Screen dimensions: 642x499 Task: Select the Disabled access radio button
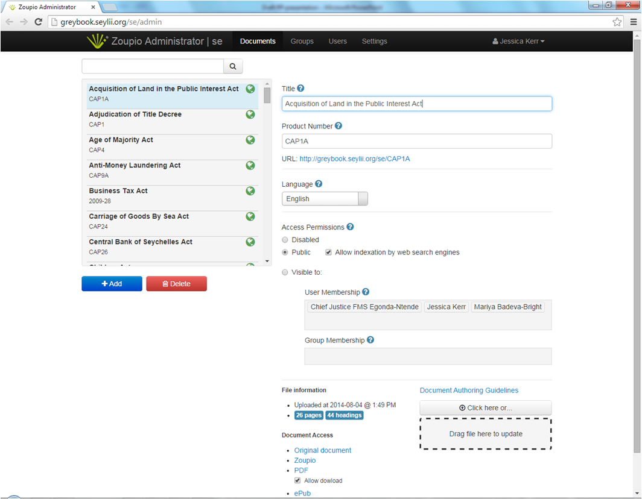click(x=285, y=240)
